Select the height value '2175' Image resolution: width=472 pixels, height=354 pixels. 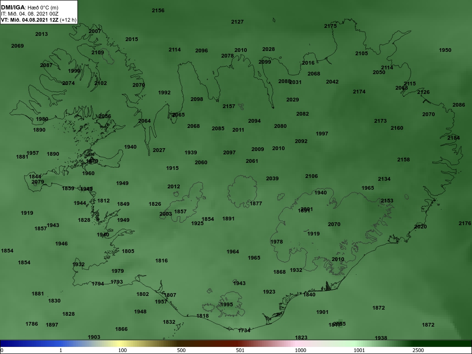[330, 26]
